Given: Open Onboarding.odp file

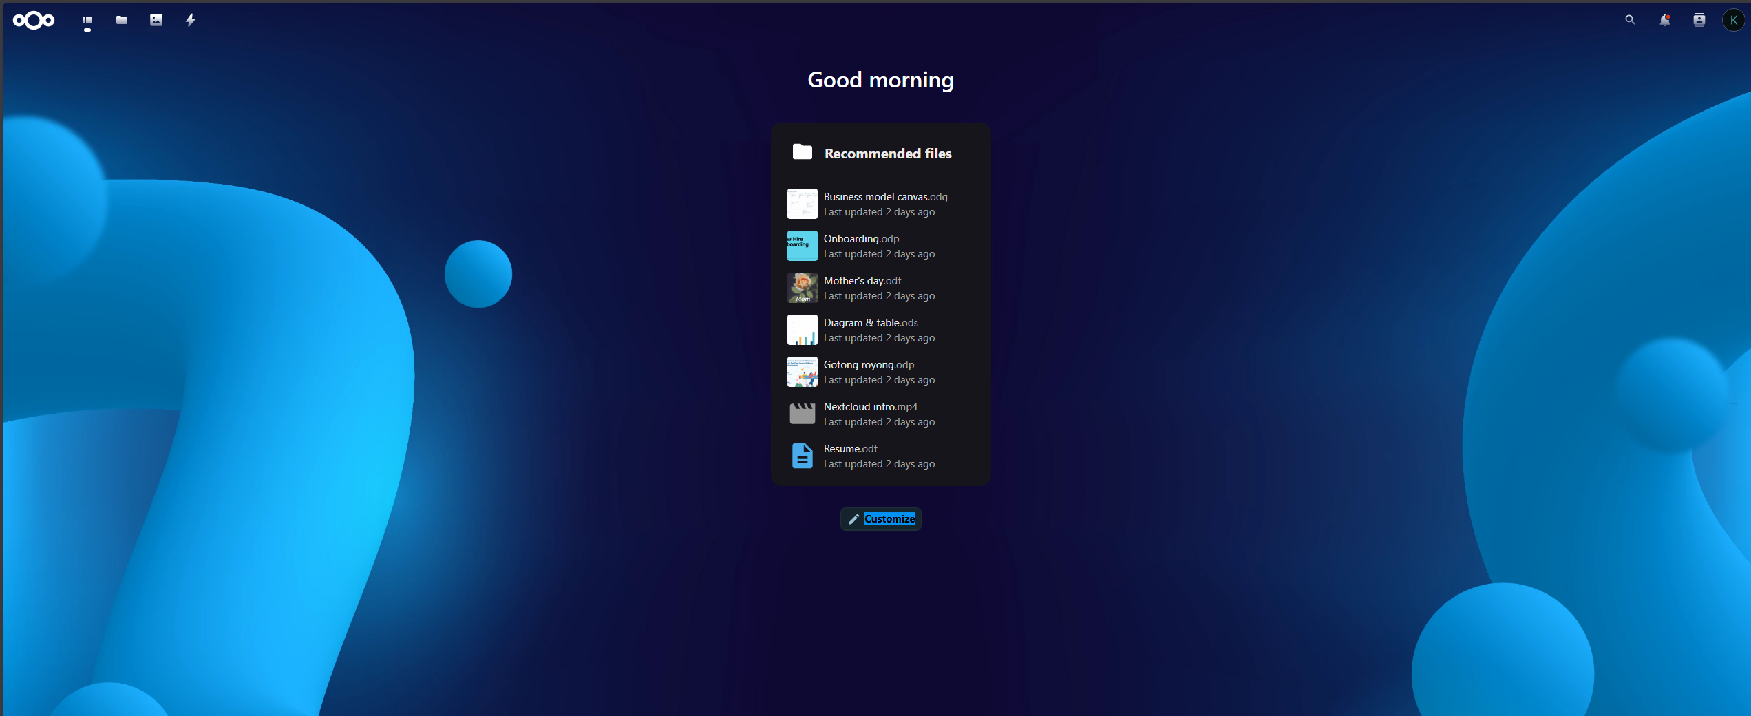Looking at the screenshot, I should [x=881, y=246].
